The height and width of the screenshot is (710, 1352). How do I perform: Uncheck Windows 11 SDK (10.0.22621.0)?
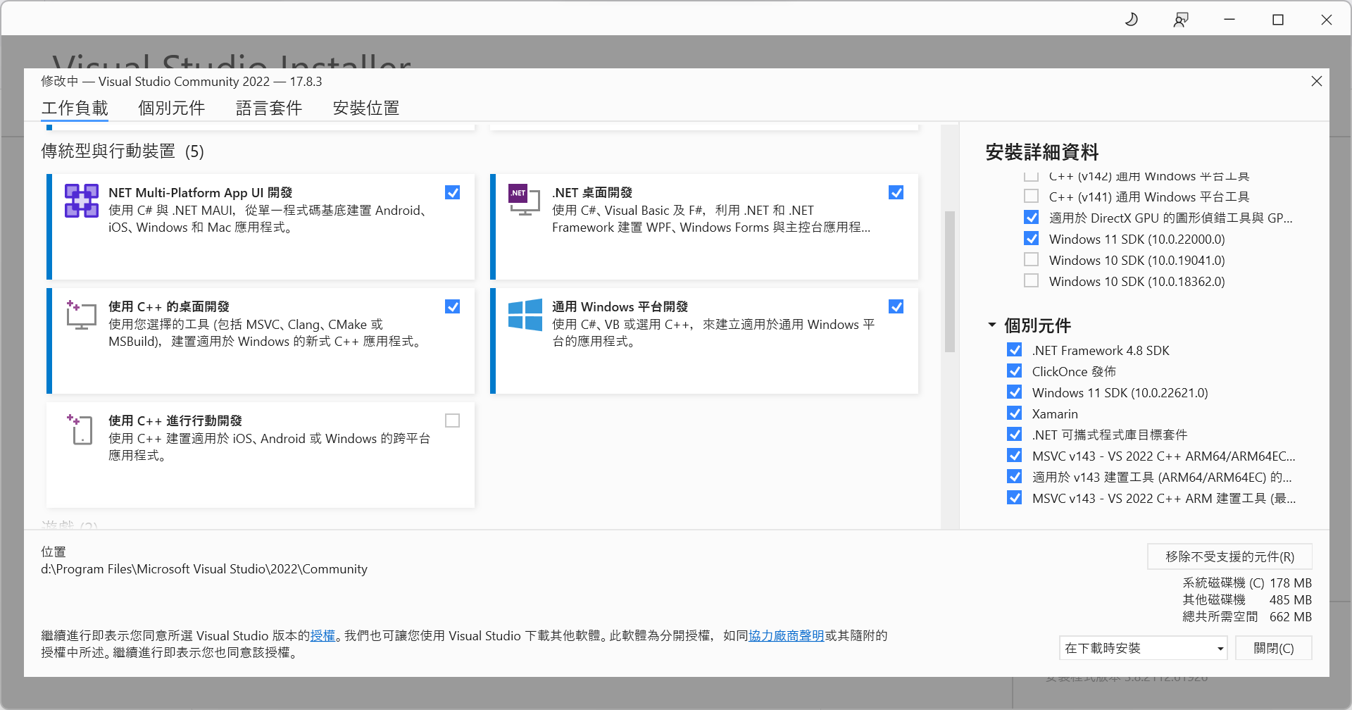(1015, 392)
